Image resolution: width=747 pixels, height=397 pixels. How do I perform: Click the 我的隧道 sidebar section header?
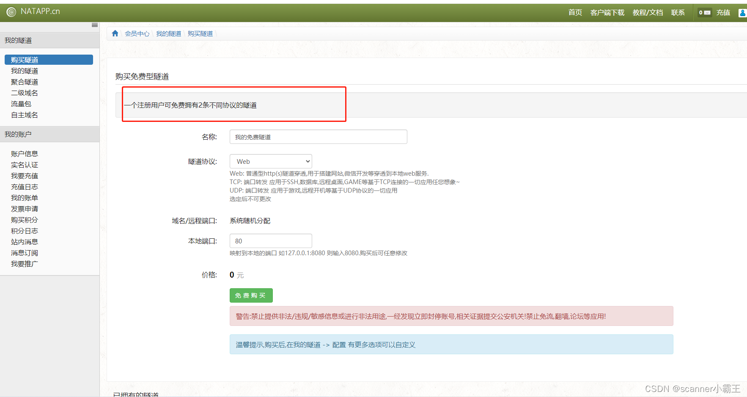coord(50,40)
